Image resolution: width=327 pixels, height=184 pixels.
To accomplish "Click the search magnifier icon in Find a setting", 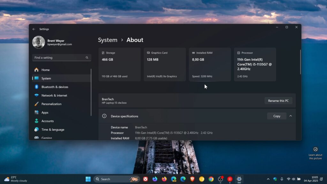I will [87, 57].
